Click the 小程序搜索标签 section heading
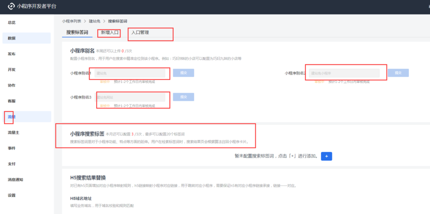 pyautogui.click(x=87, y=134)
